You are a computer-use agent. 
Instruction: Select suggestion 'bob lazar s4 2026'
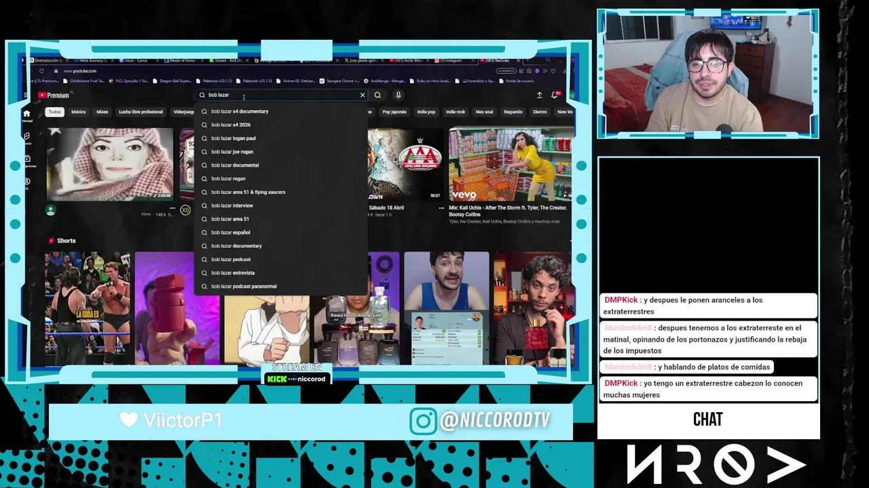click(x=280, y=125)
